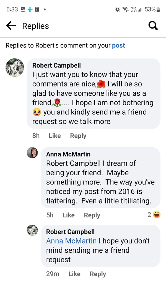Like Robert's 29m-old reply
The image size is (166, 282).
tap(74, 274)
